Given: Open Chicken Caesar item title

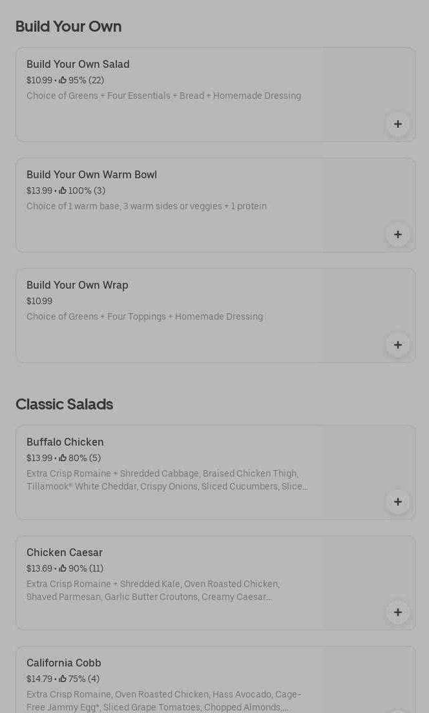Looking at the screenshot, I should (x=65, y=552).
